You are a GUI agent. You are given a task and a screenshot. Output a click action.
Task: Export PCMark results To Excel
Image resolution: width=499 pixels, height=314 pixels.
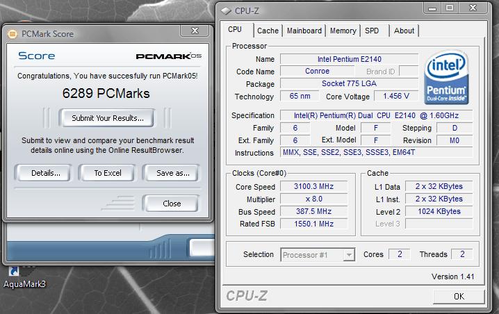click(108, 173)
